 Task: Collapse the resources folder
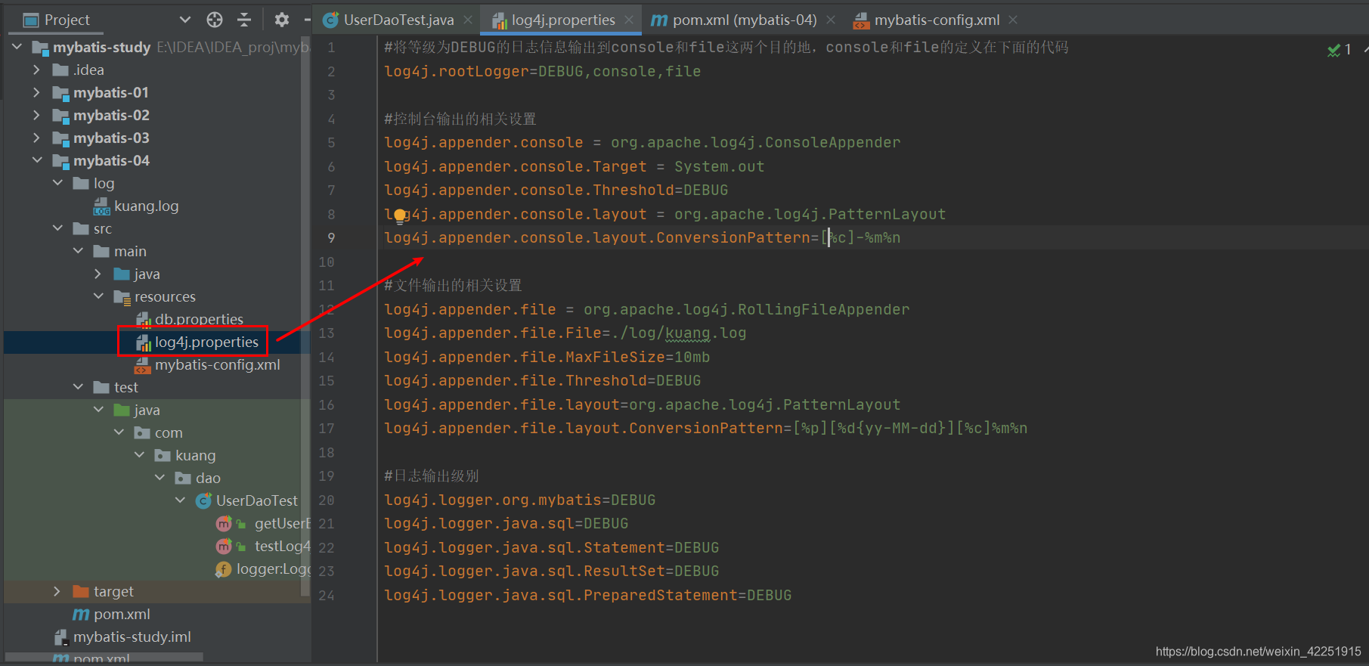tap(98, 296)
